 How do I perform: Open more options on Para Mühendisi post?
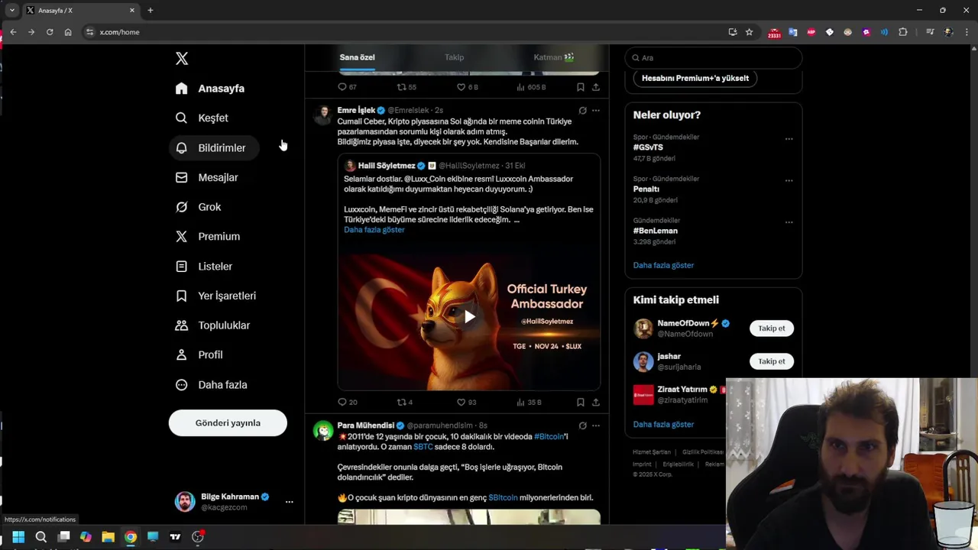click(596, 425)
